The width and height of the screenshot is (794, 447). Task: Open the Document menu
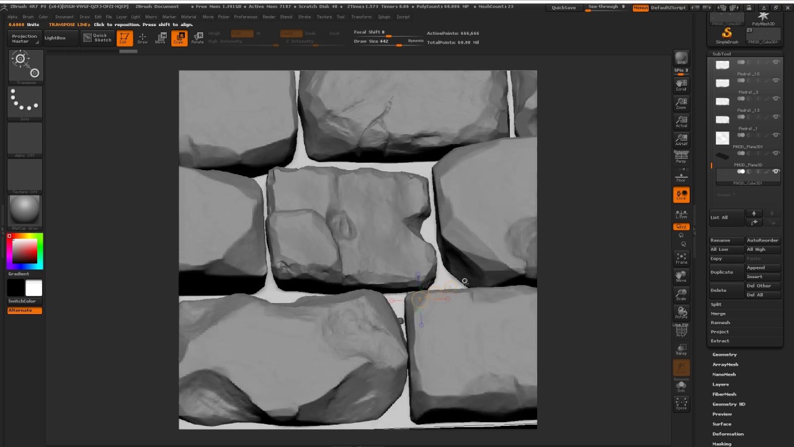tap(64, 17)
